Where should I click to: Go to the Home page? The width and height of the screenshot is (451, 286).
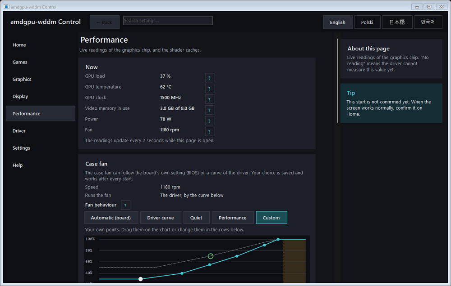pos(41,45)
